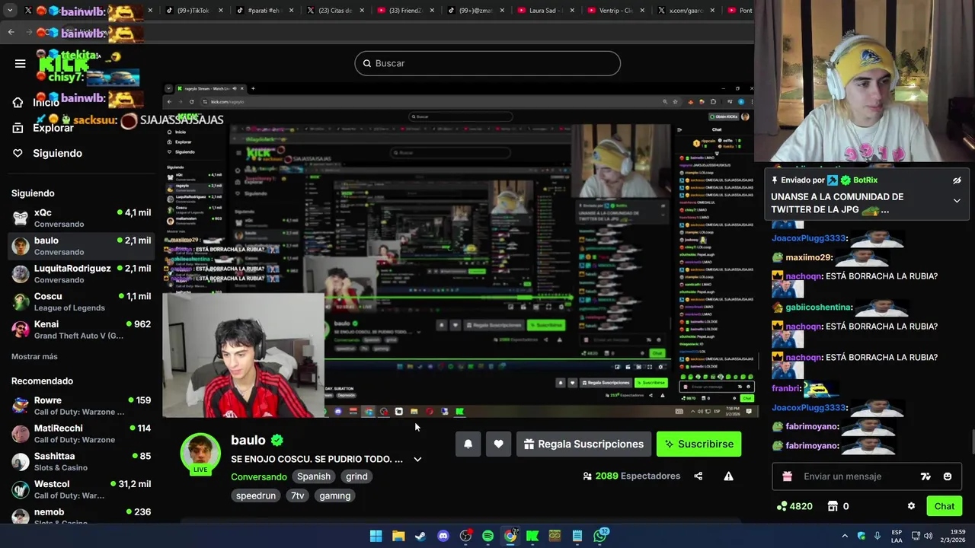Image resolution: width=975 pixels, height=548 pixels.
Task: Click the Buscar search field
Action: click(x=487, y=63)
